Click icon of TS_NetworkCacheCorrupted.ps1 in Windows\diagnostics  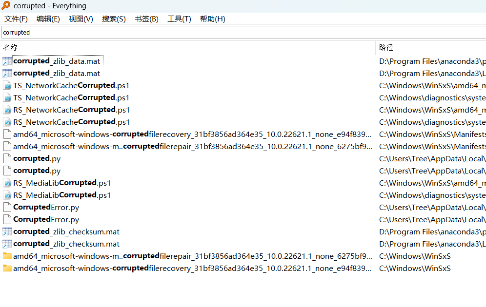(7, 98)
